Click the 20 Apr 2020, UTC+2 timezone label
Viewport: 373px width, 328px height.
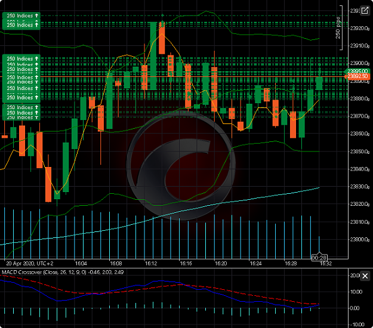coord(30,264)
